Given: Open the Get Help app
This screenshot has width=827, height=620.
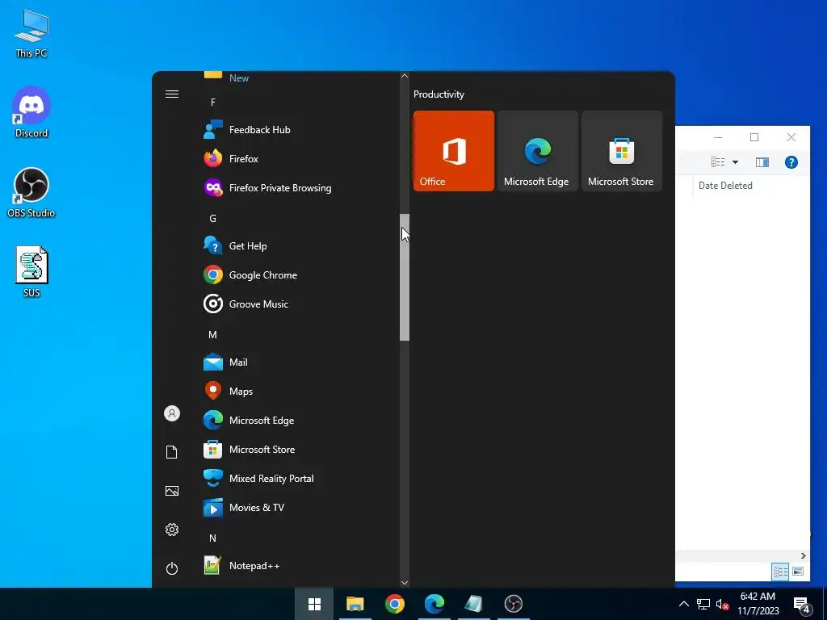Looking at the screenshot, I should click(x=298, y=246).
